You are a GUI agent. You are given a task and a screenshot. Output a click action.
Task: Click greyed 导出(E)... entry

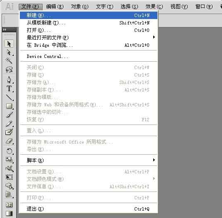(89, 149)
